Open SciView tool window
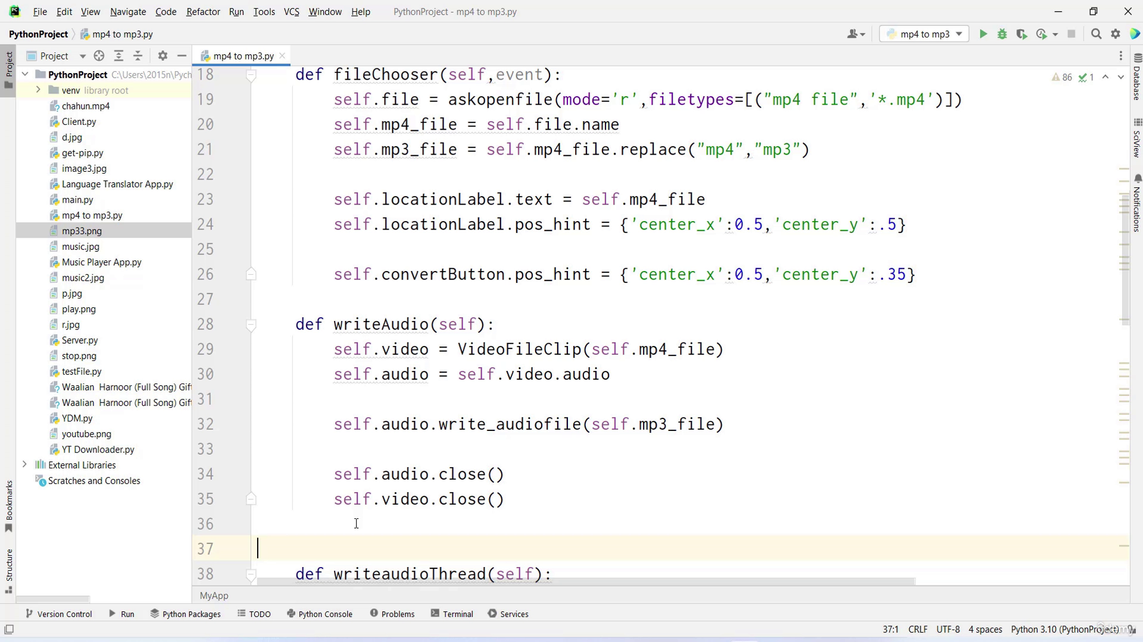 point(1137,138)
